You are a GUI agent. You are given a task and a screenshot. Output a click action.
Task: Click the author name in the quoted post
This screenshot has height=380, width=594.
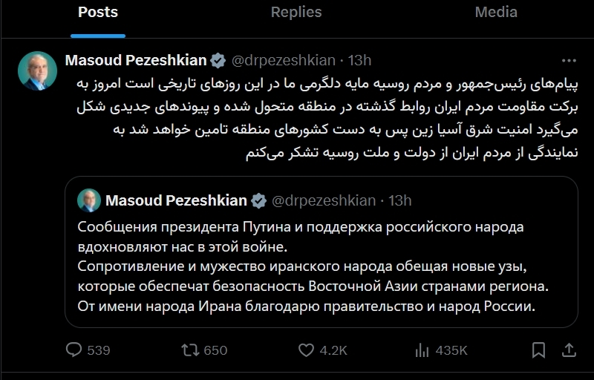(177, 200)
